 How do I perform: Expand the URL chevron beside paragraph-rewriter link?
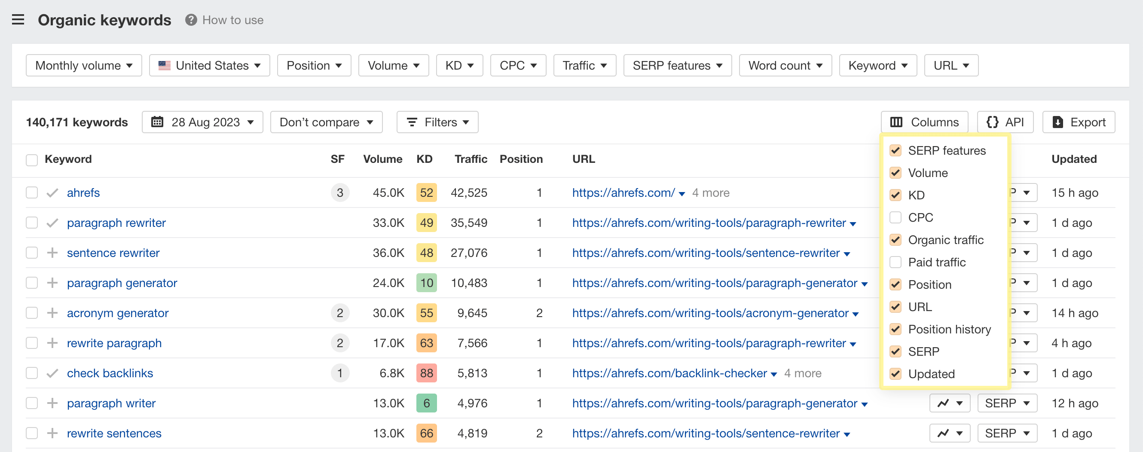tap(853, 223)
